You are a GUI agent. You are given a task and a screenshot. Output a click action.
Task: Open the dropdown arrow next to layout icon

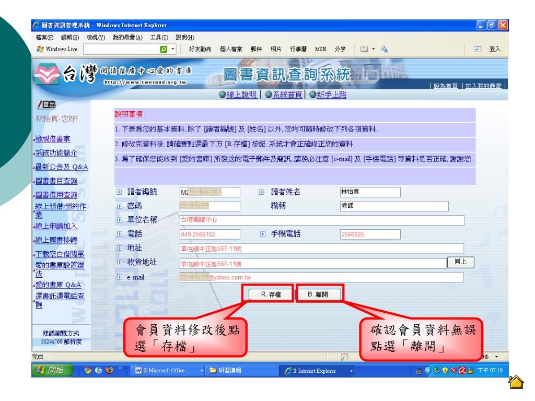point(373,49)
